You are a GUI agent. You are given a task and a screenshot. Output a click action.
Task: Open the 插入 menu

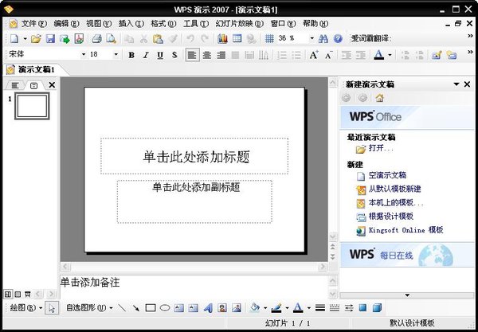click(x=131, y=23)
